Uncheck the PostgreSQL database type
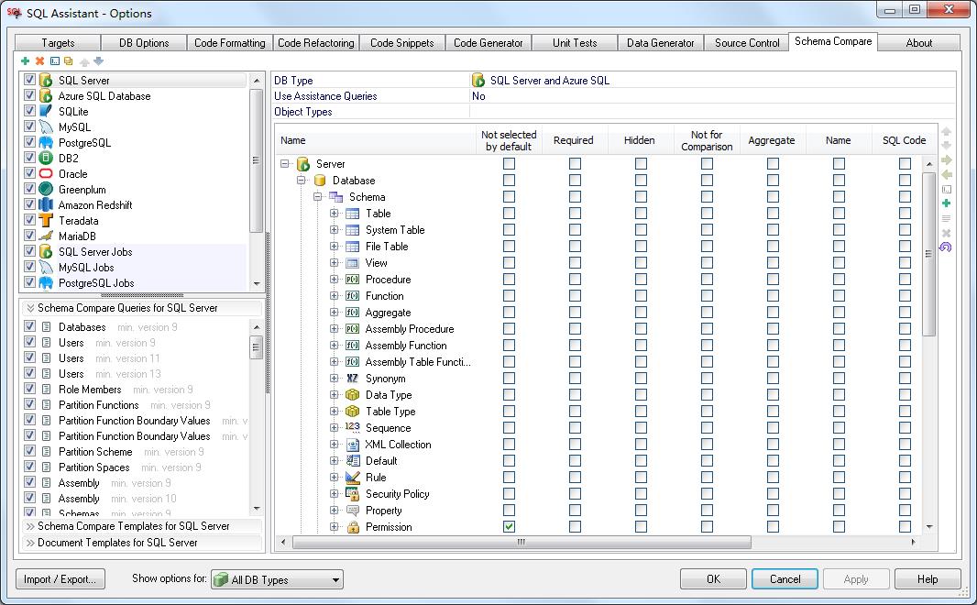This screenshot has width=977, height=605. tap(30, 142)
